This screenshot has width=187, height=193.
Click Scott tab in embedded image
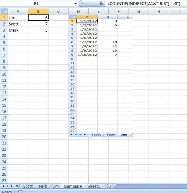(x=96, y=135)
